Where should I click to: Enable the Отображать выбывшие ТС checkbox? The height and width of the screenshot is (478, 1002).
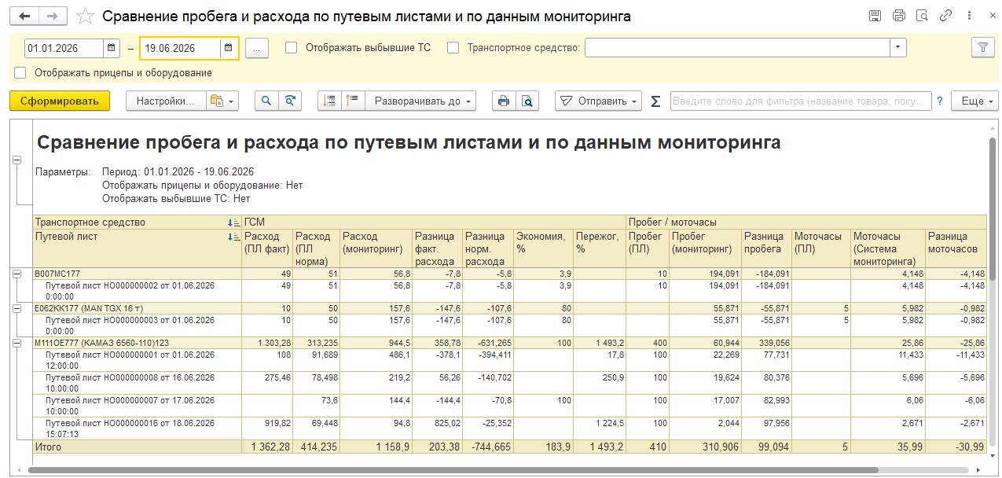click(292, 47)
